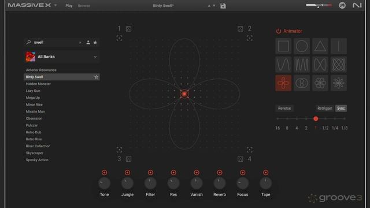
Task: Set animator rate to 1/4
Action: [x=335, y=128]
